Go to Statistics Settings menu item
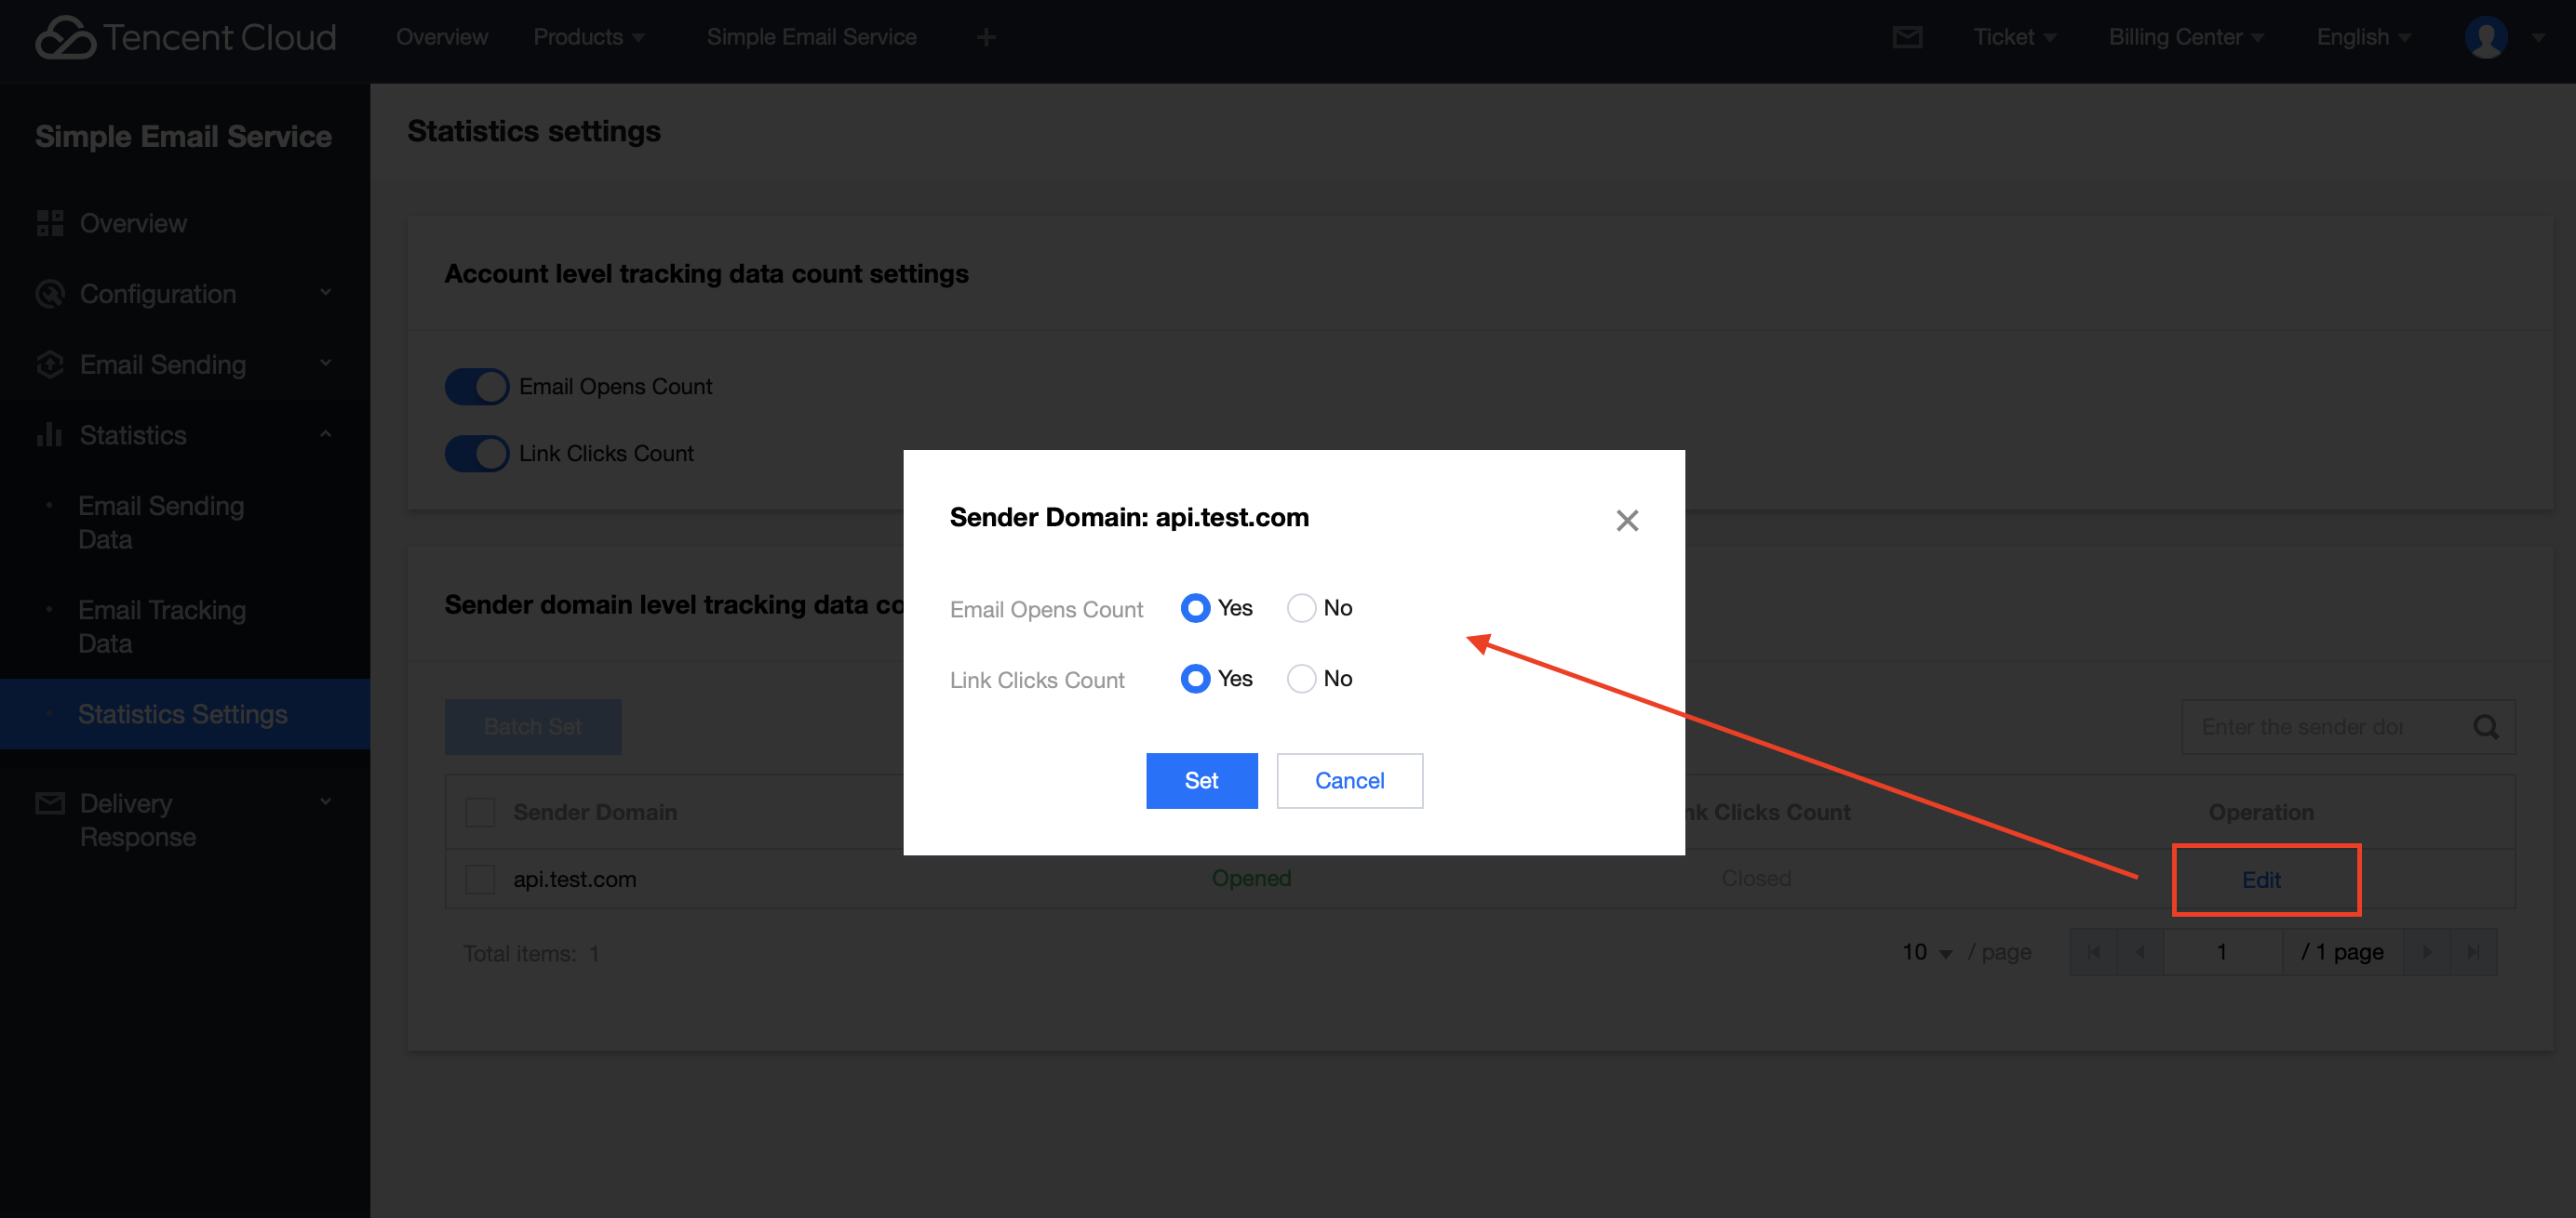The height and width of the screenshot is (1218, 2576). click(183, 714)
